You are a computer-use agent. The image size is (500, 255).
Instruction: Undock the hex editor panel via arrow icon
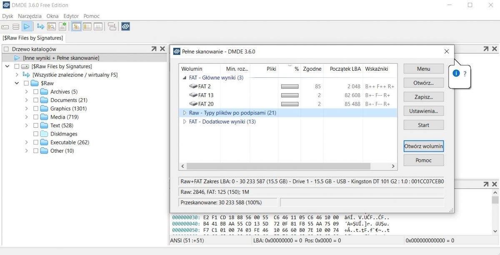pos(486,184)
